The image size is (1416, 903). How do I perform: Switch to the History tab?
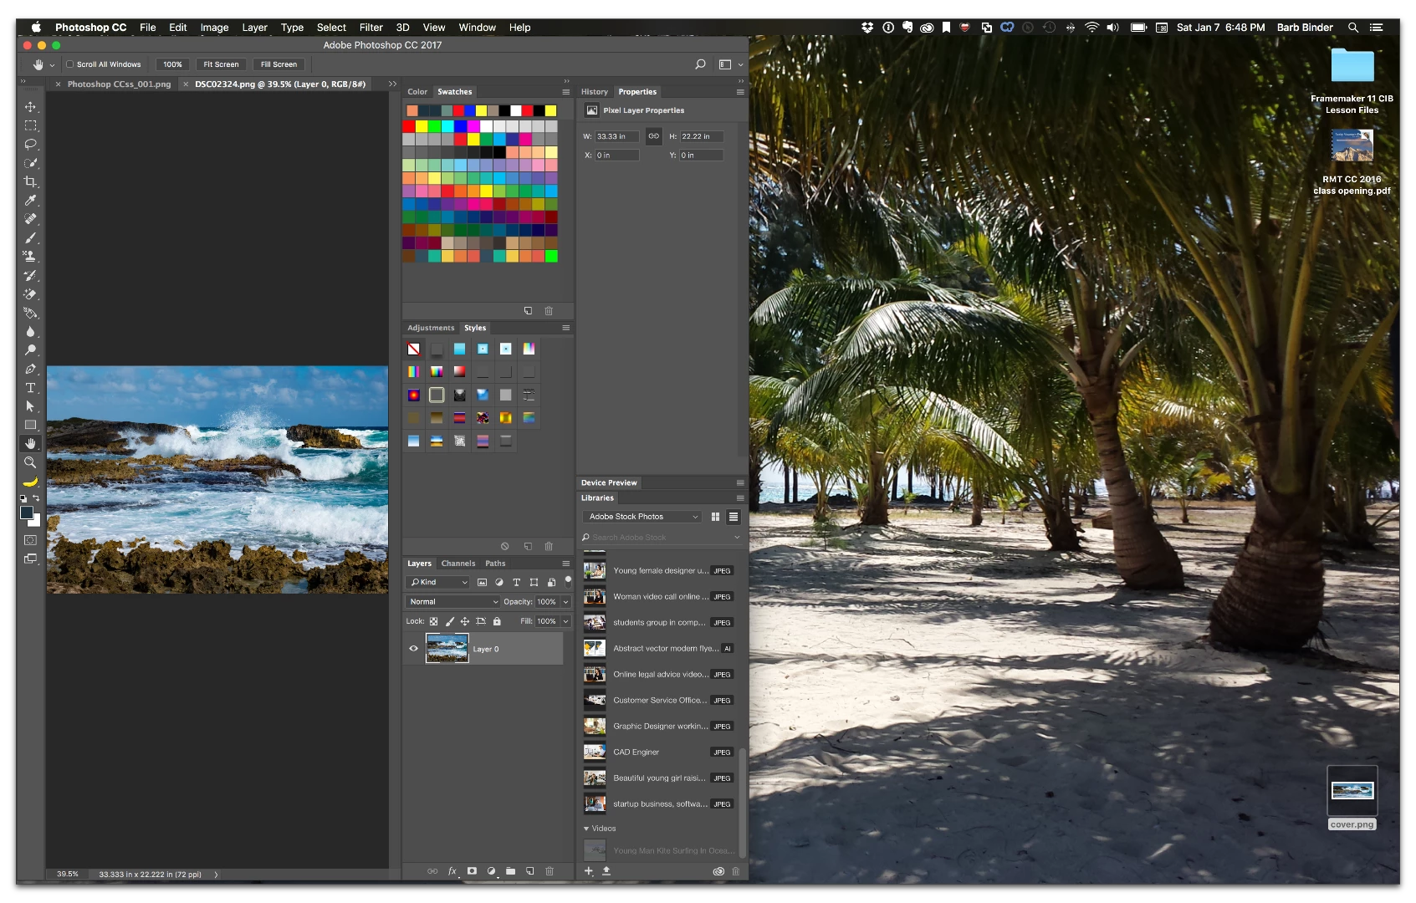[595, 92]
